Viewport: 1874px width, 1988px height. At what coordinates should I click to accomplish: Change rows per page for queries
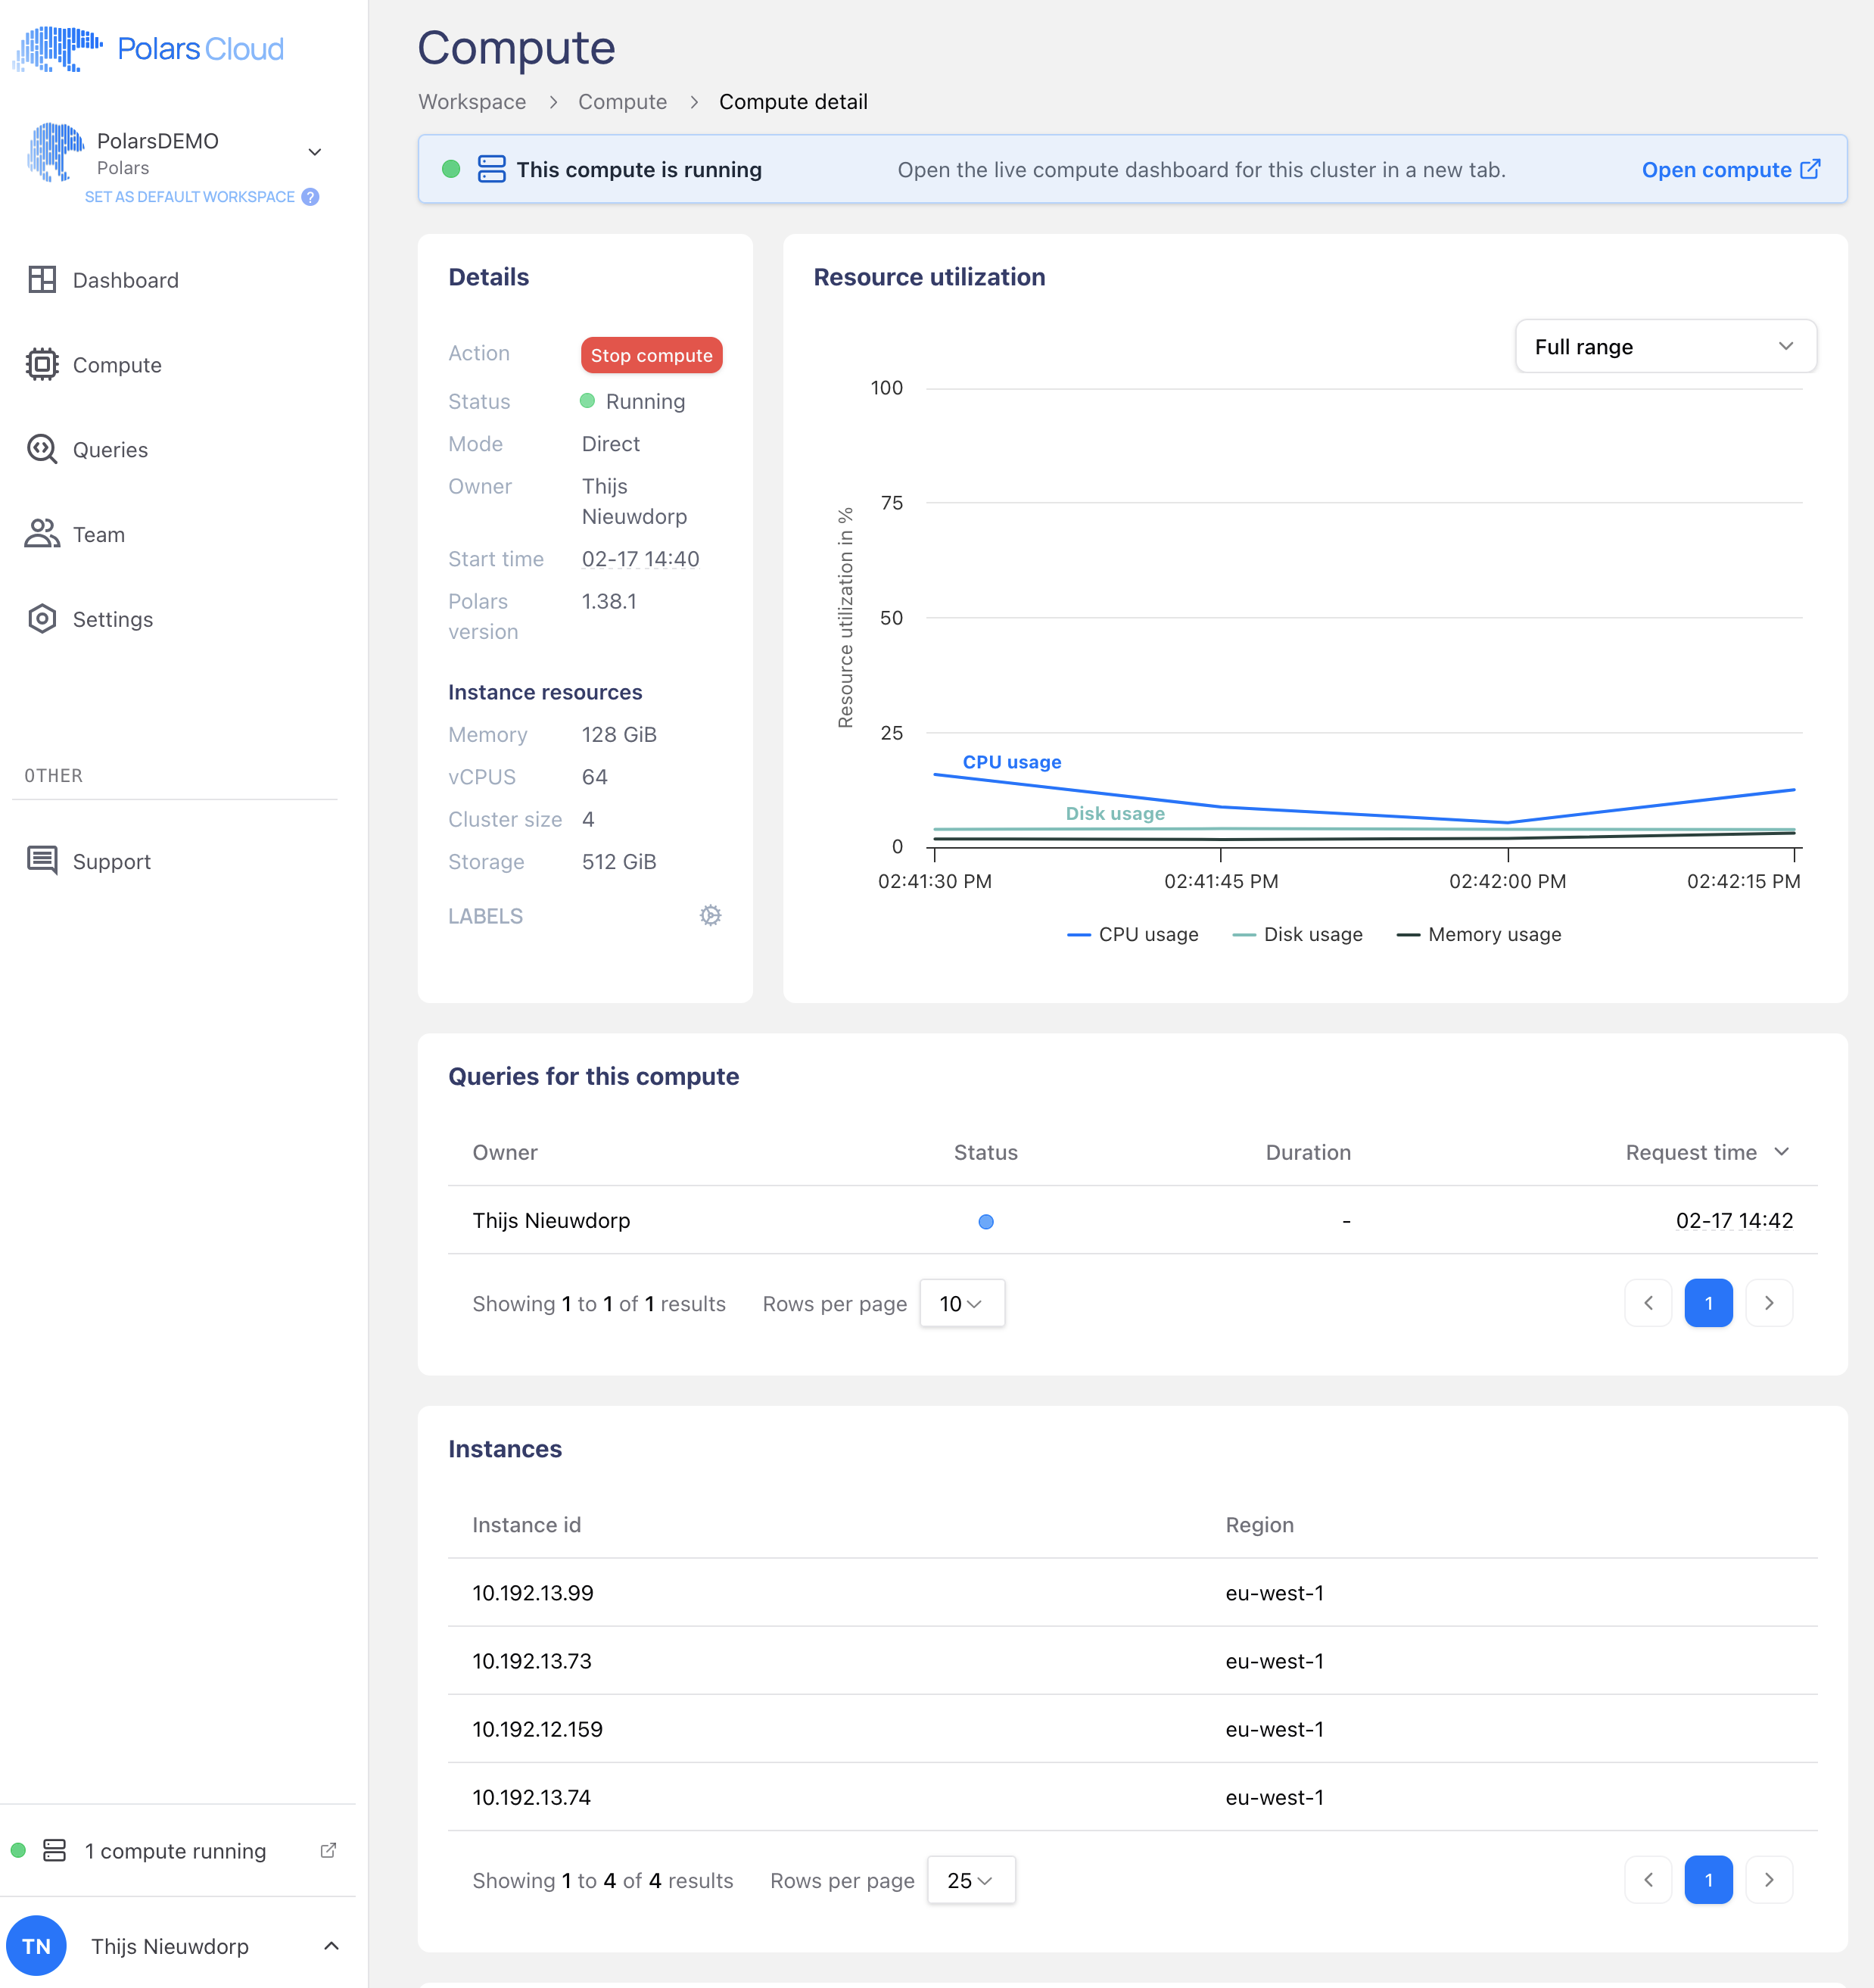pos(961,1303)
